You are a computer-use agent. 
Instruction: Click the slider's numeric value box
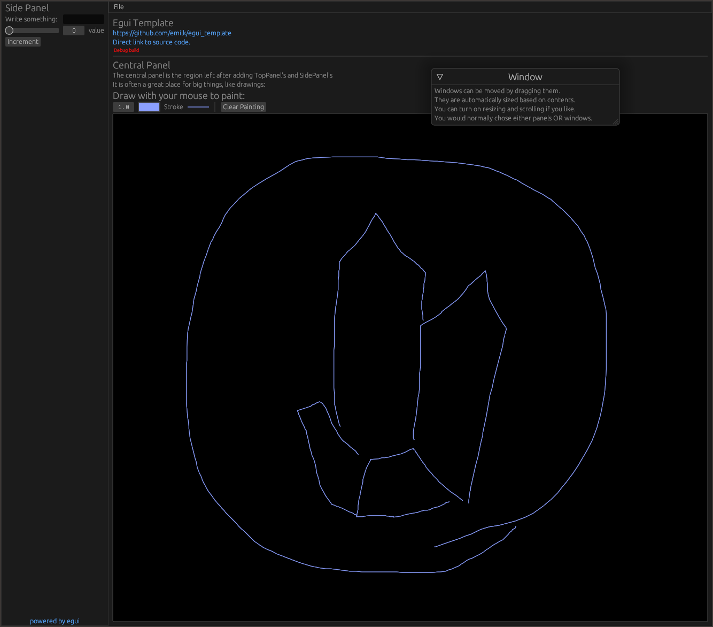[74, 30]
